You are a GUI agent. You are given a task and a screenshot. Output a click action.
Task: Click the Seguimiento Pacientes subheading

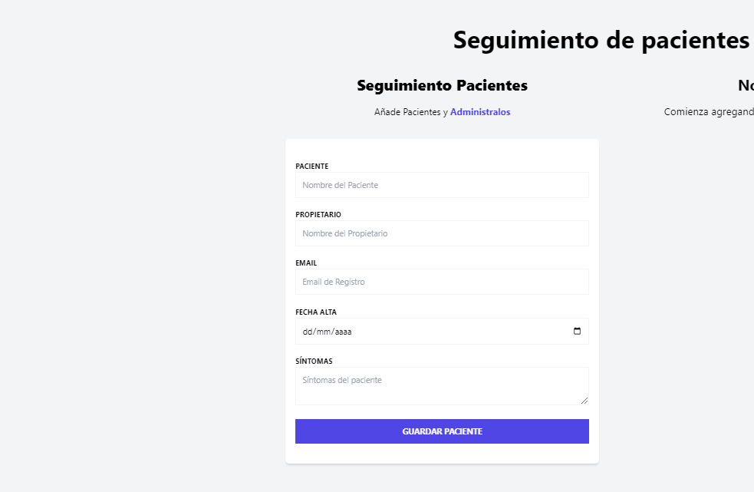(442, 85)
